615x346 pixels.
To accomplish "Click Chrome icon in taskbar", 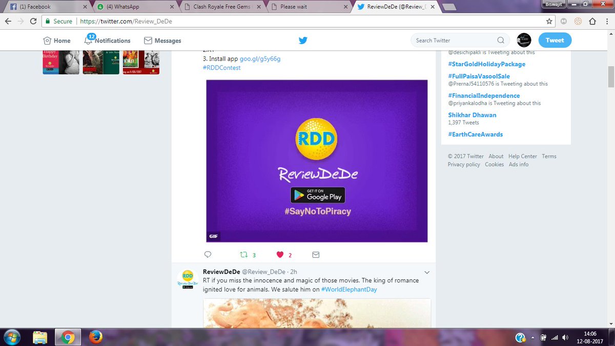I will point(68,337).
